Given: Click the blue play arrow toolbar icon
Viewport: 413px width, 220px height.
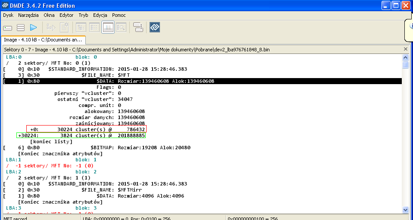Looking at the screenshot, I should (34, 28).
